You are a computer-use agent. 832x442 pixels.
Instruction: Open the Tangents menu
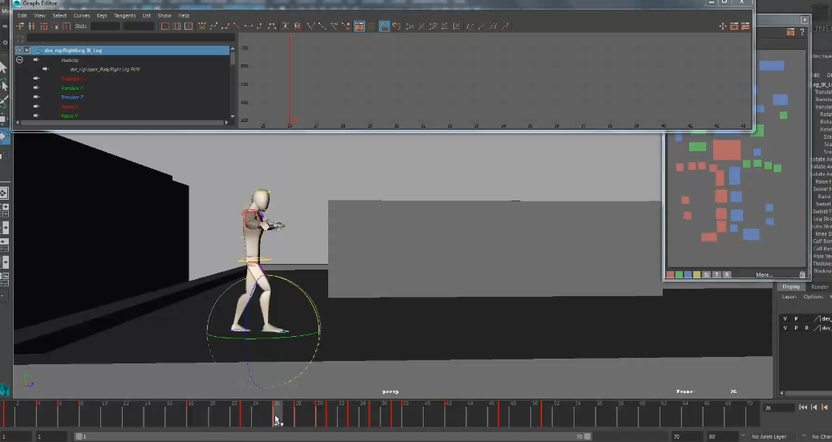[x=124, y=15]
